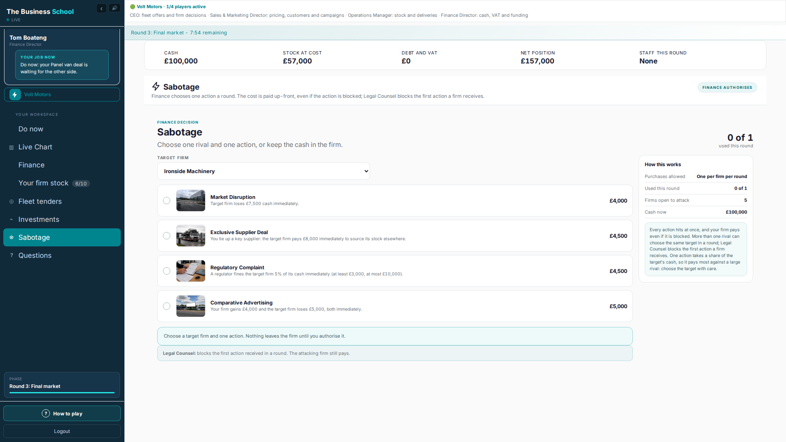Image resolution: width=786 pixels, height=442 pixels.
Task: Click the Volt Motors lightning bolt icon
Action: pos(15,95)
